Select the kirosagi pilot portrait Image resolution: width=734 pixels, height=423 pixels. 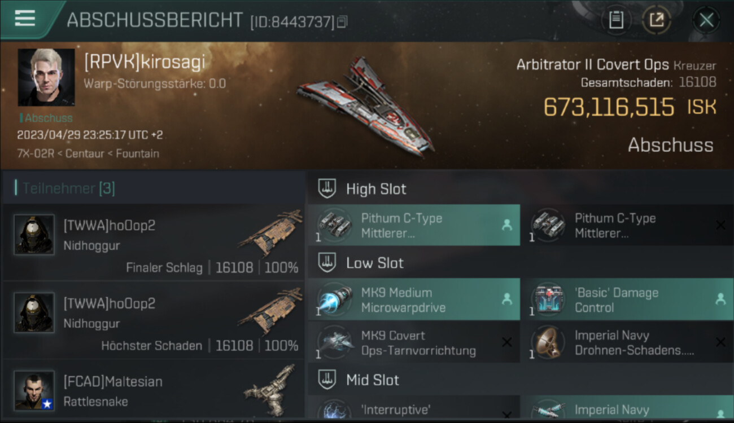pyautogui.click(x=46, y=77)
